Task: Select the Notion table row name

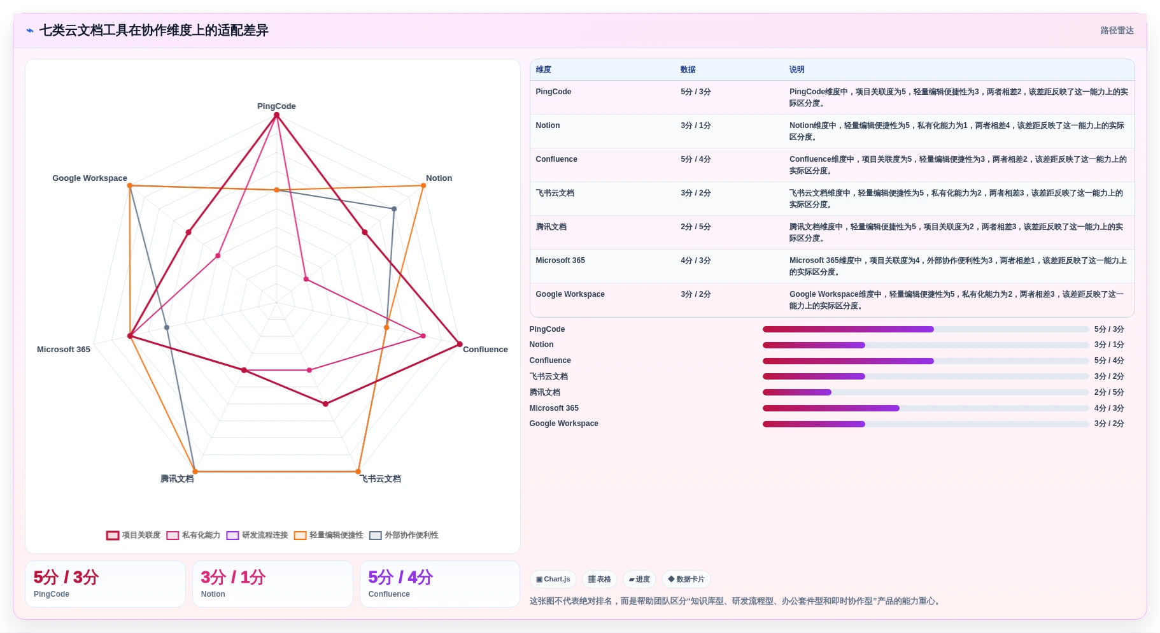Action: tap(548, 125)
